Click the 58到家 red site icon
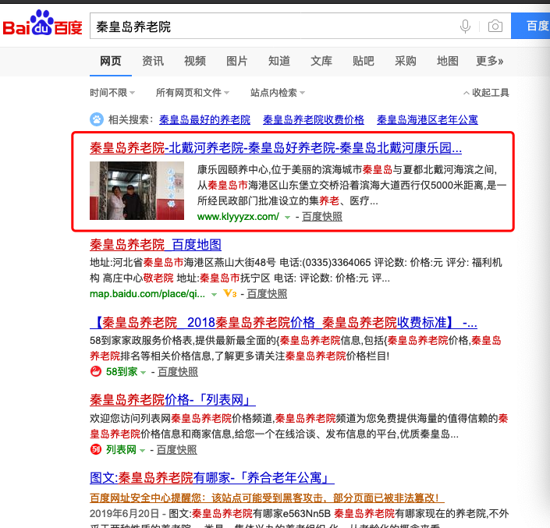Image resolution: width=550 pixels, height=528 pixels. tap(96, 371)
